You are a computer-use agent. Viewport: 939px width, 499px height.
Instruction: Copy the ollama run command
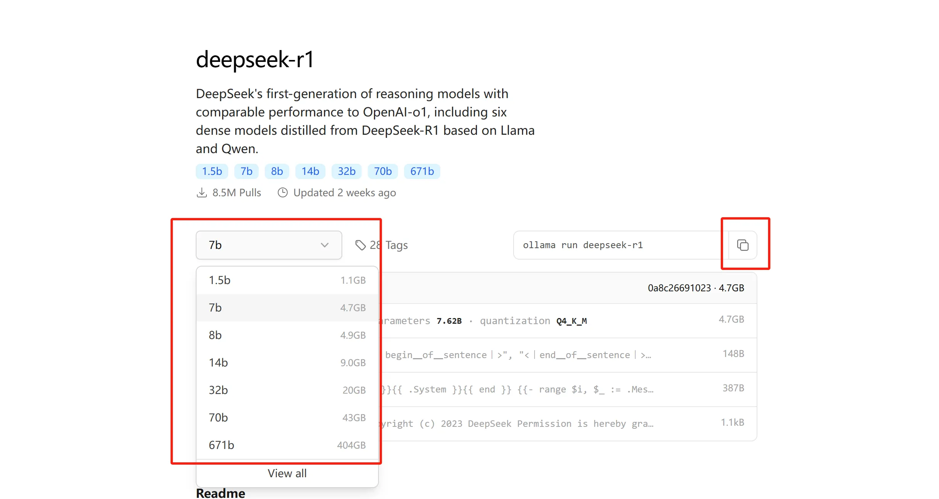[743, 245]
